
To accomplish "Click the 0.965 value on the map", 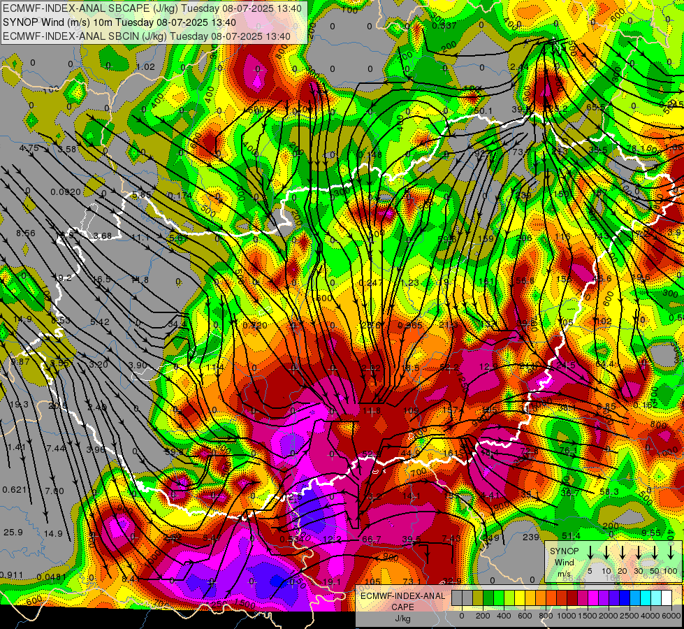I will (x=410, y=325).
